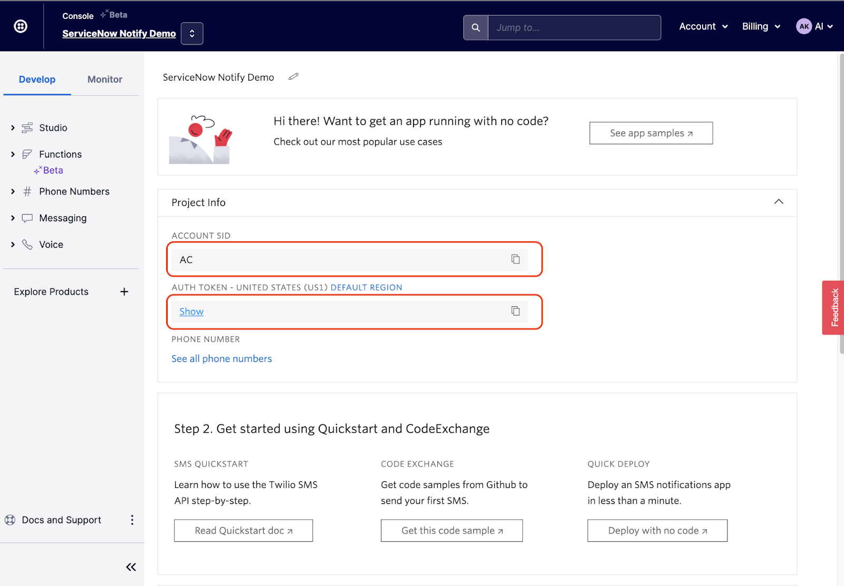Open Studio in the sidebar
Image resolution: width=844 pixels, height=586 pixels.
(53, 128)
